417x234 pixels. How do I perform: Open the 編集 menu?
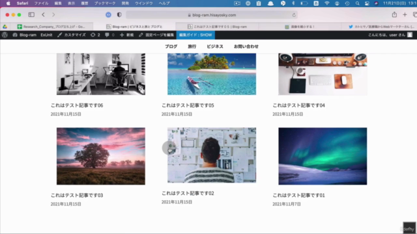click(58, 3)
